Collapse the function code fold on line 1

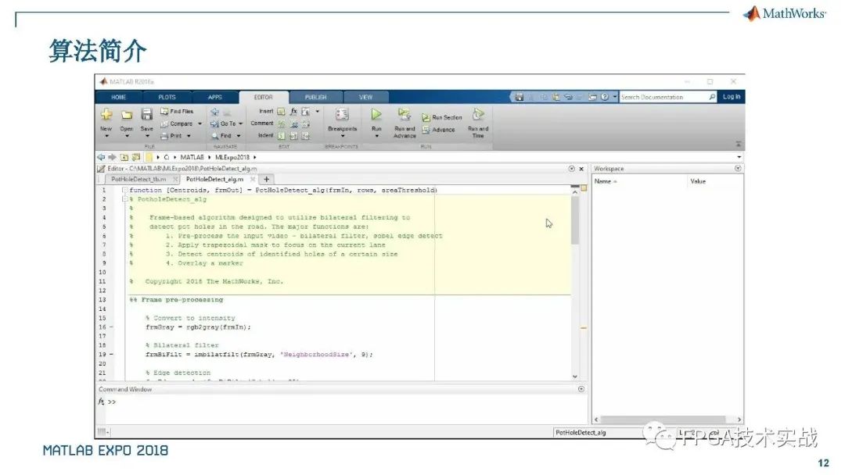125,190
